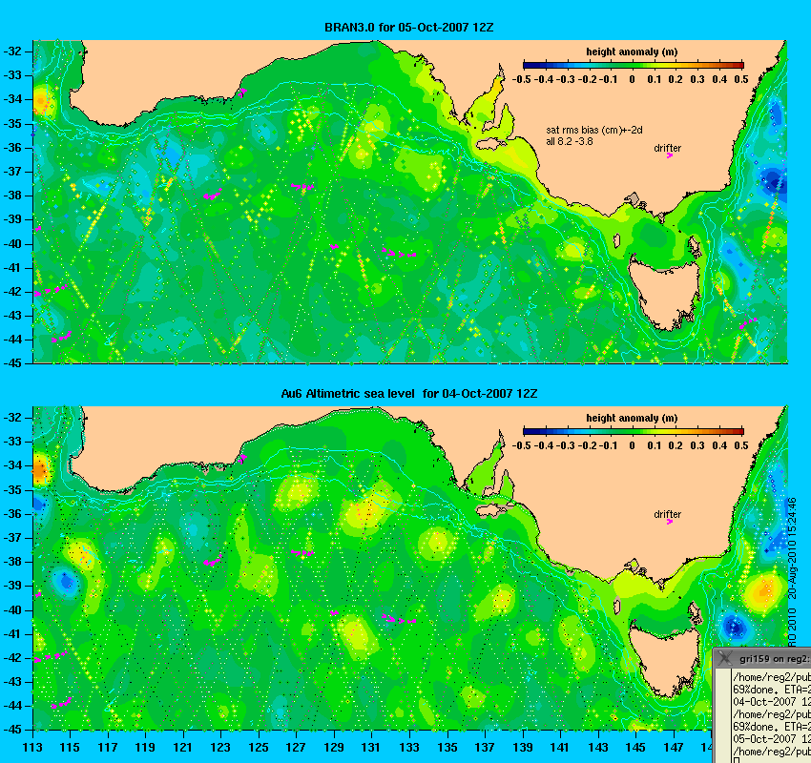
Task: Click 'height anomaly (m)' label in bottom panel
Action: pyautogui.click(x=632, y=418)
